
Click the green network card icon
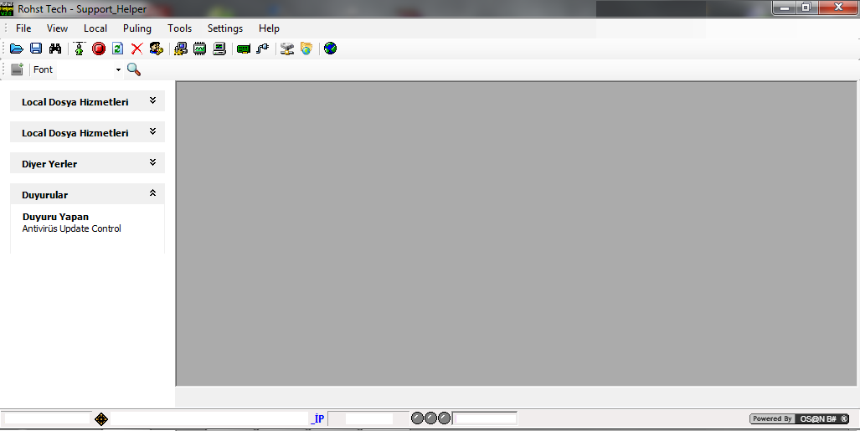244,49
